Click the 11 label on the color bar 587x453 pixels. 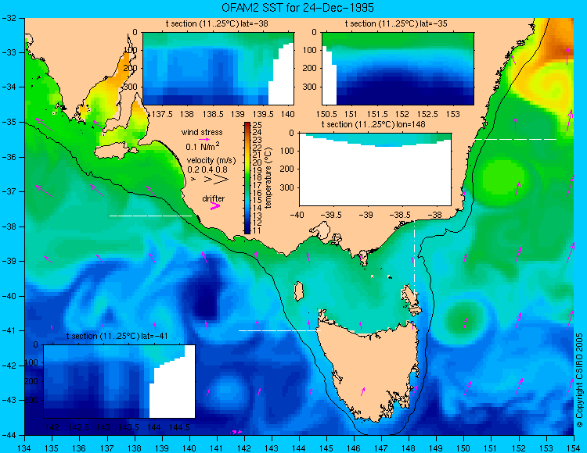257,230
